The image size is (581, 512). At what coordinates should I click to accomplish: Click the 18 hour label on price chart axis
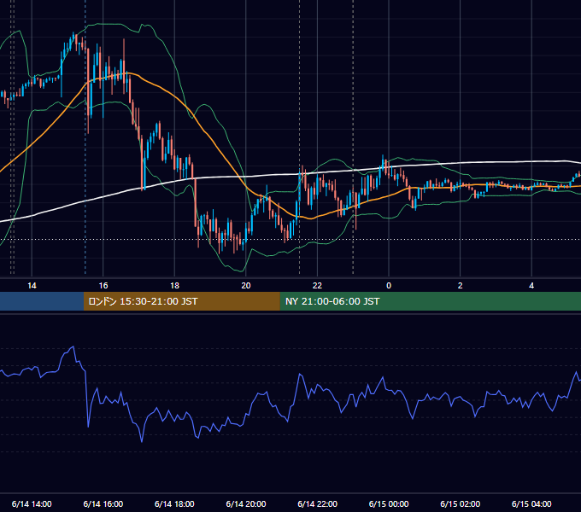coord(174,286)
